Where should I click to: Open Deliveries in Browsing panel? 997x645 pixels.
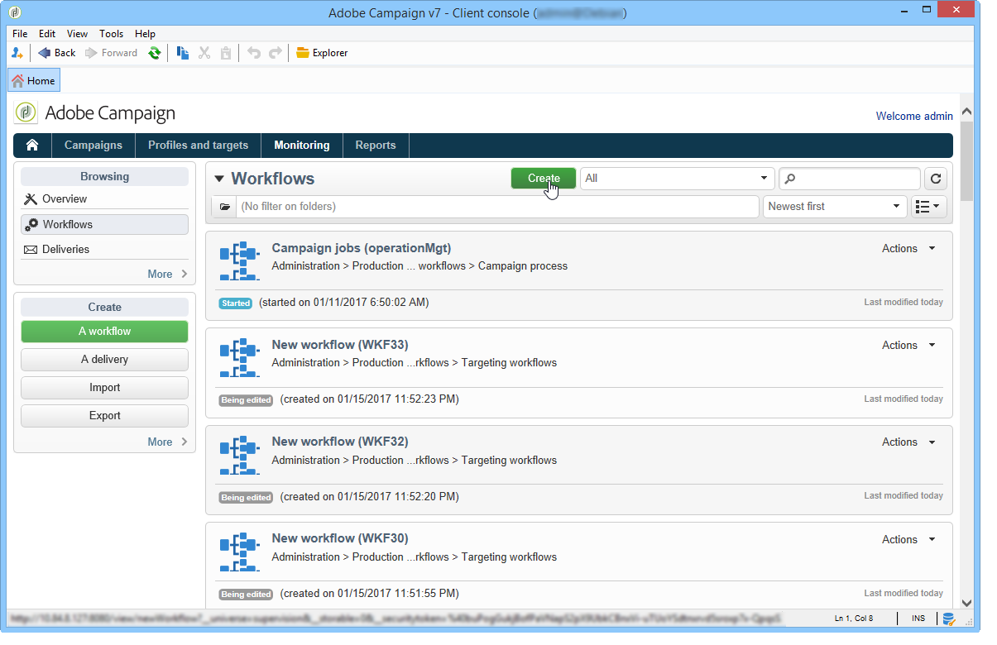point(104,249)
